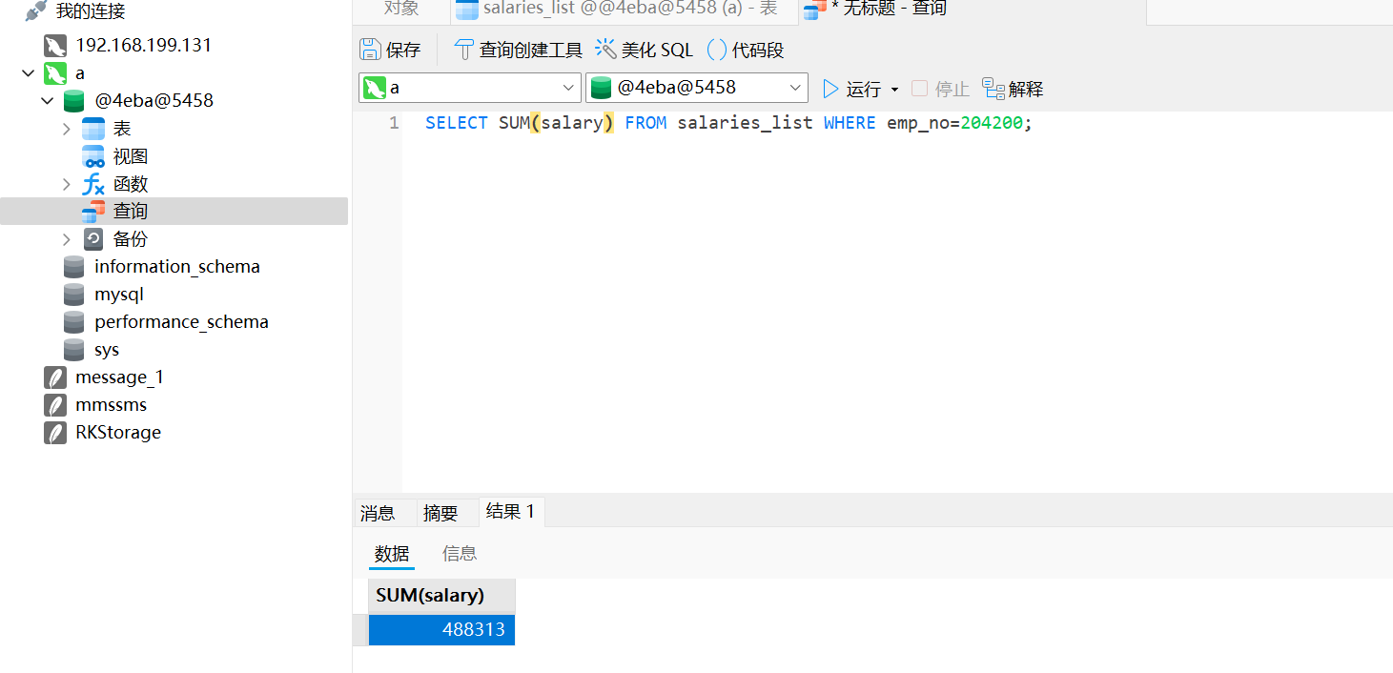Click the query icon next to 查询 in tree

[93, 212]
